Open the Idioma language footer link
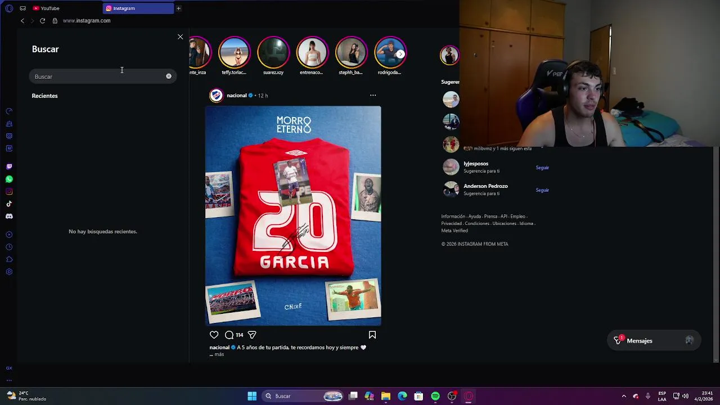 click(x=526, y=224)
